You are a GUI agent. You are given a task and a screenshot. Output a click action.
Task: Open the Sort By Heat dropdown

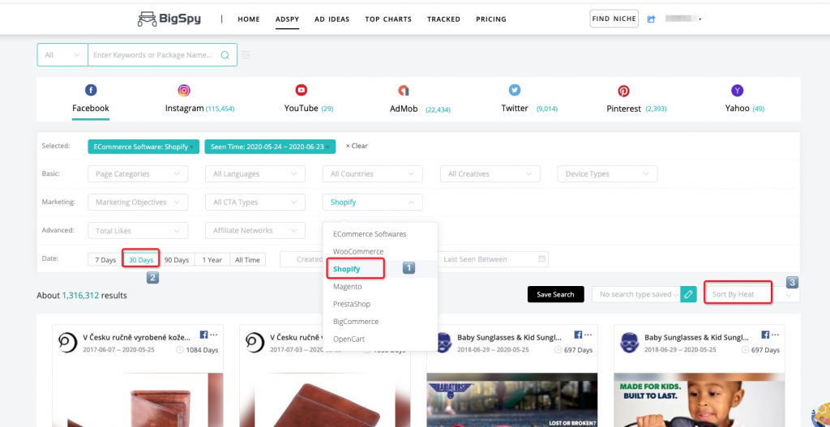[x=751, y=295]
